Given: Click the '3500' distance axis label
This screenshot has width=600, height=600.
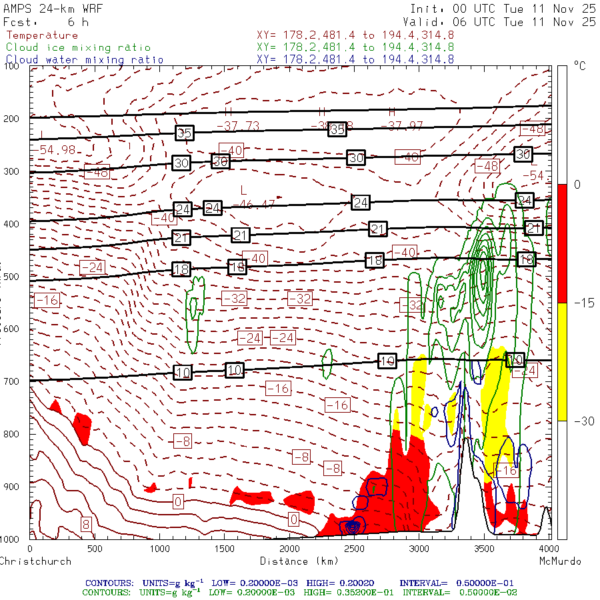Looking at the screenshot, I should 484,549.
